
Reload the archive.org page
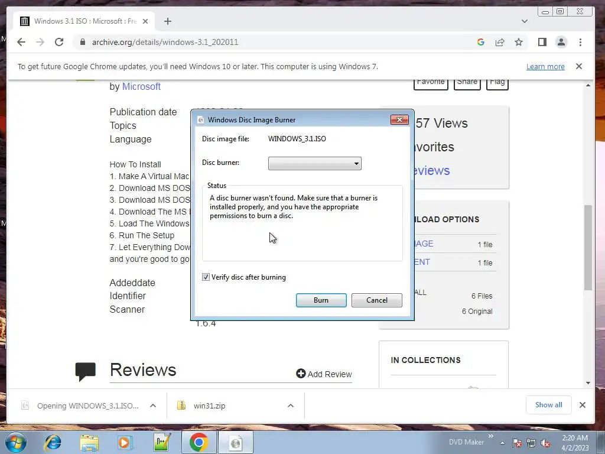pyautogui.click(x=59, y=42)
